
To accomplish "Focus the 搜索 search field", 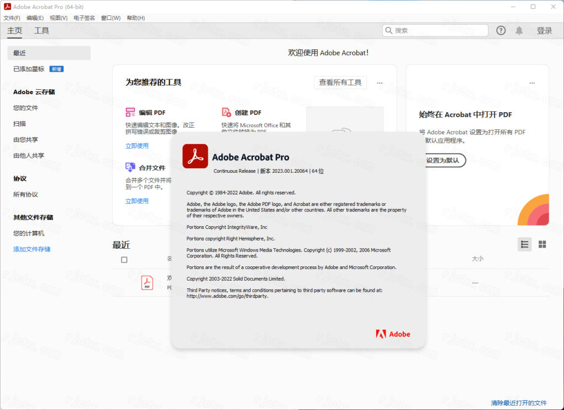I will pyautogui.click(x=435, y=30).
